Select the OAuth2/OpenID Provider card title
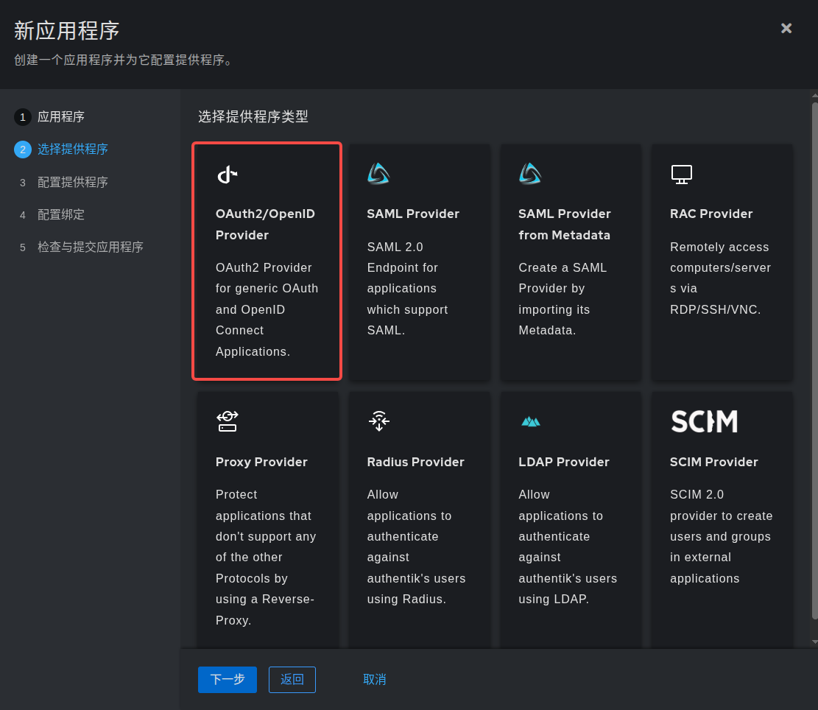The width and height of the screenshot is (818, 710). tap(265, 225)
